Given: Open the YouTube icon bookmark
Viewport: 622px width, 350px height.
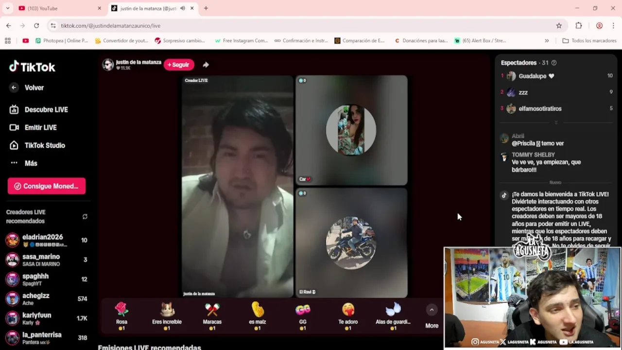Looking at the screenshot, I should 26,41.
